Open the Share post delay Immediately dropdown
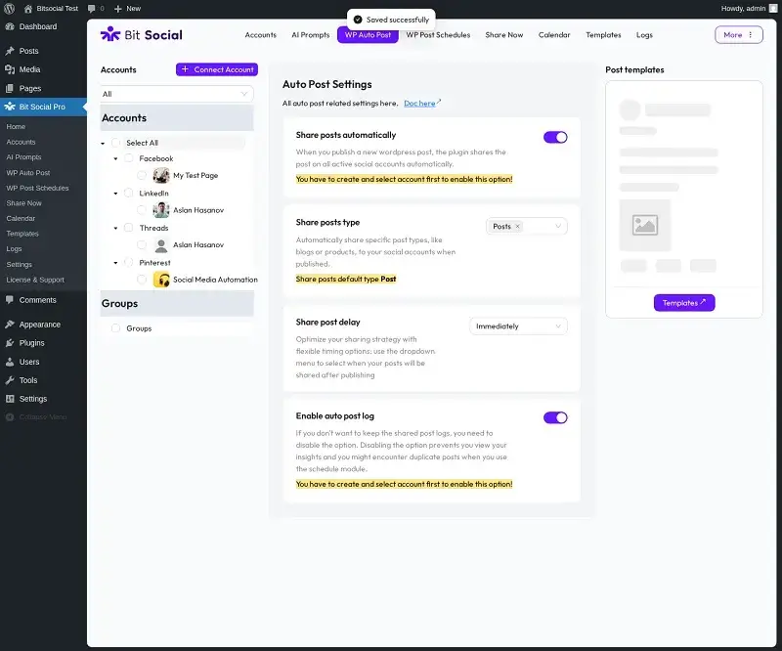The height and width of the screenshot is (651, 782). click(x=518, y=326)
